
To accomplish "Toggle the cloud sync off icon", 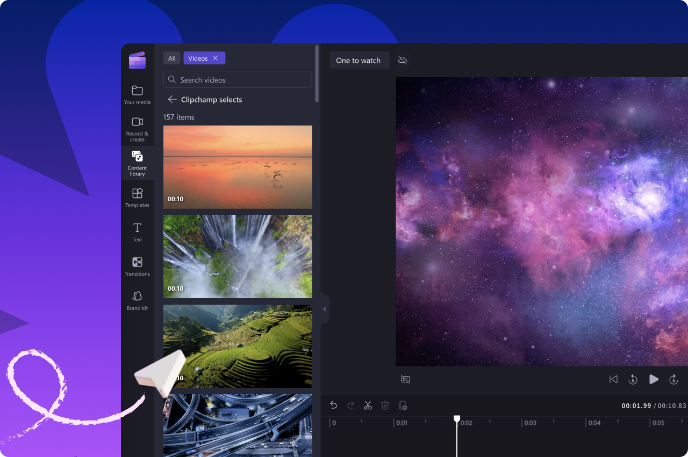I will pos(403,60).
